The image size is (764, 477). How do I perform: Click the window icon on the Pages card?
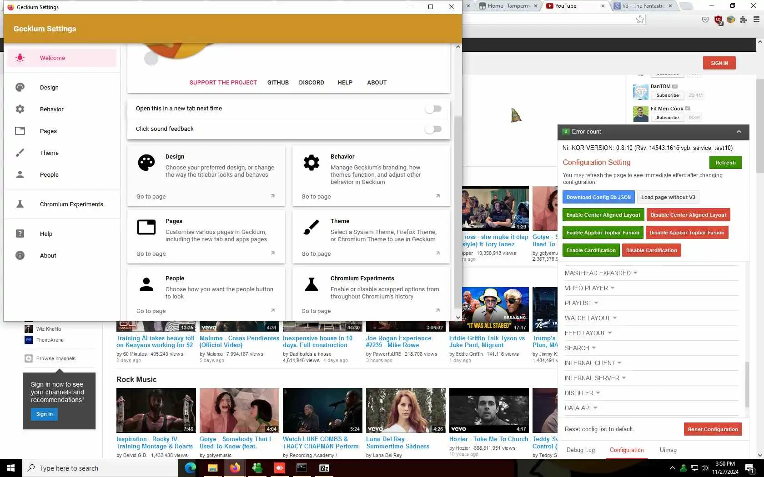point(146,227)
